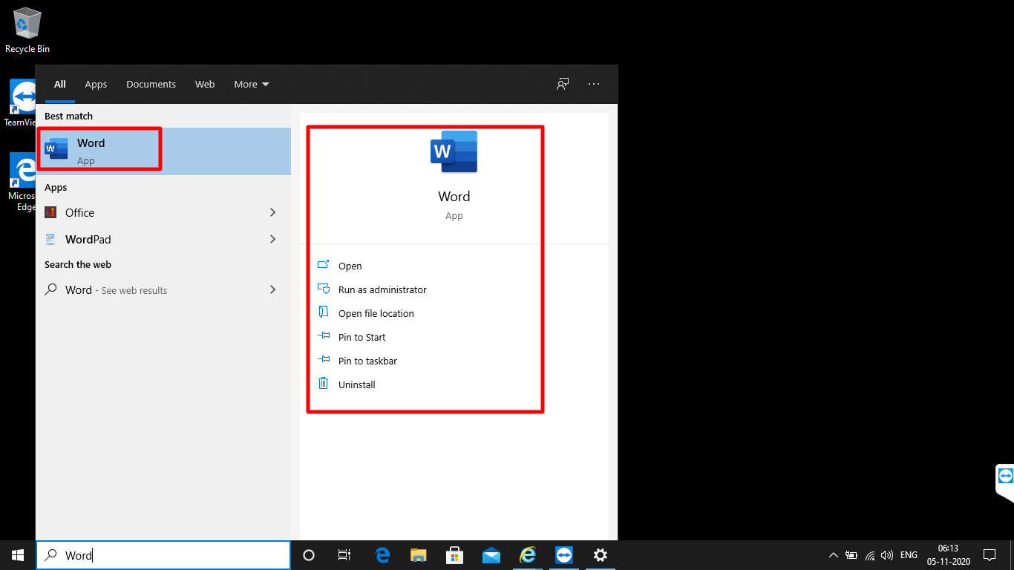The width and height of the screenshot is (1014, 570).
Task: Select the TeamViewer desktop shortcut
Action: pos(21,103)
